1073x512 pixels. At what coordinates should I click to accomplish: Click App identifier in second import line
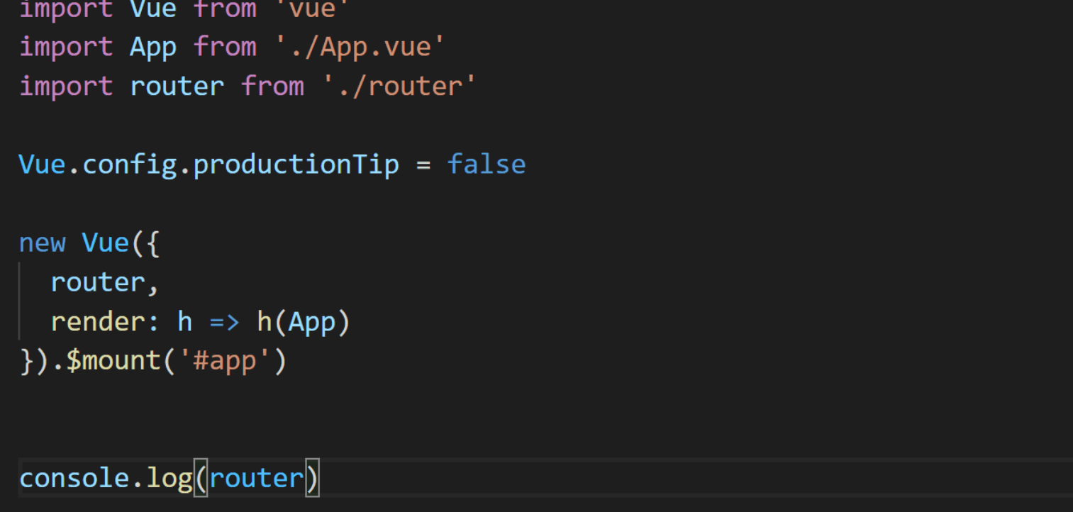tap(153, 48)
